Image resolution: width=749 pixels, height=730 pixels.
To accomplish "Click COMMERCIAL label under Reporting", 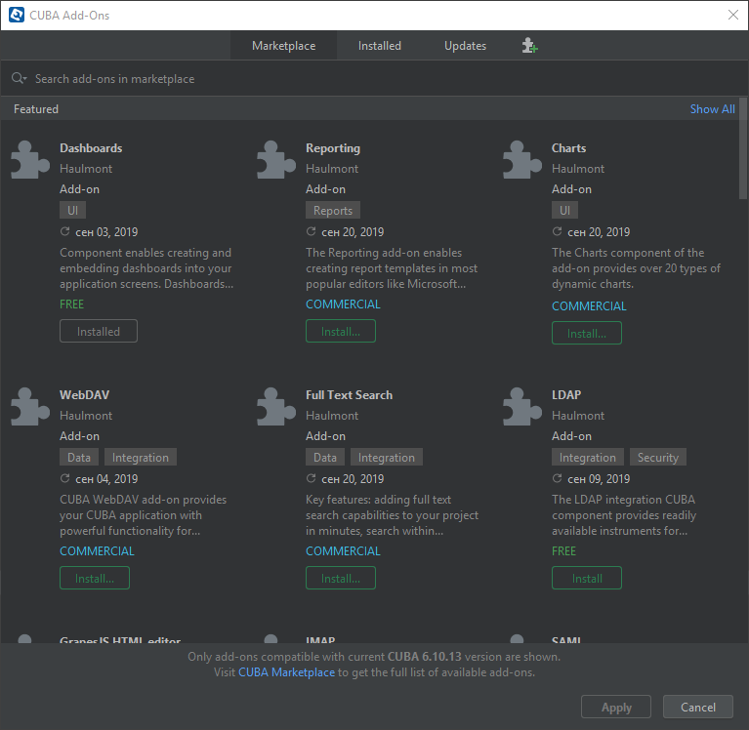I will [343, 304].
